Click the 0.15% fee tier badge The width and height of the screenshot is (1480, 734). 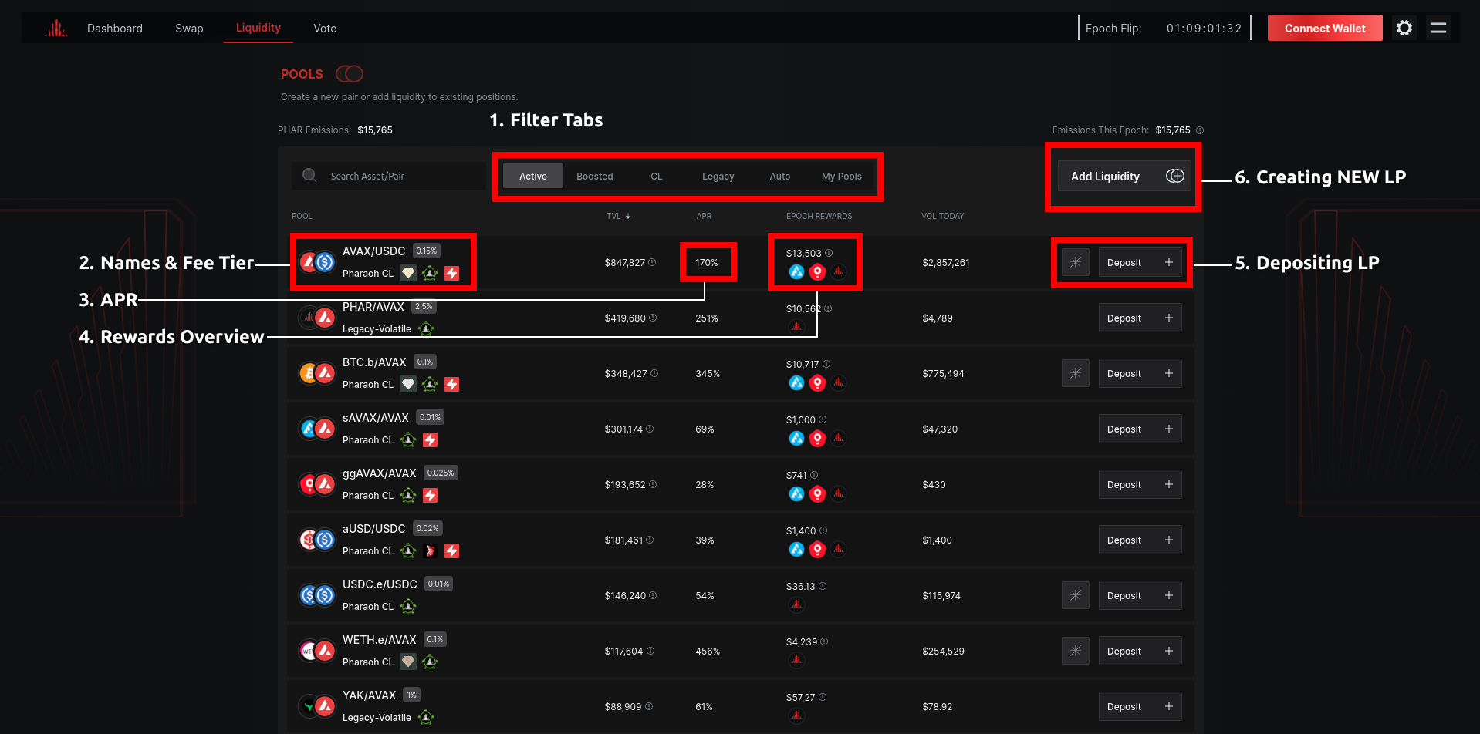click(x=427, y=251)
